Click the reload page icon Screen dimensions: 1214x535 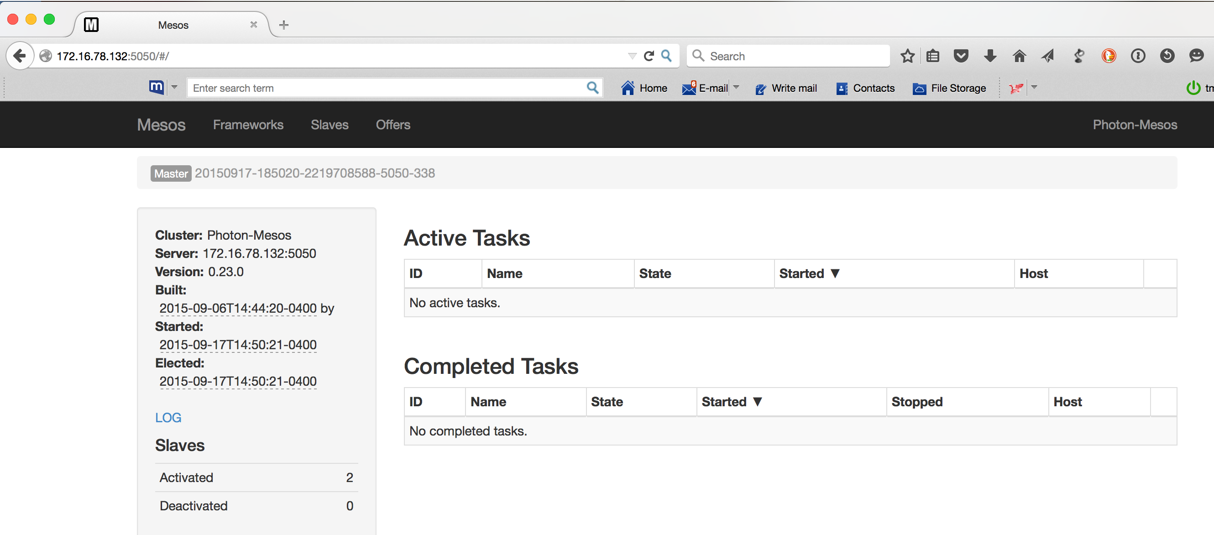649,56
